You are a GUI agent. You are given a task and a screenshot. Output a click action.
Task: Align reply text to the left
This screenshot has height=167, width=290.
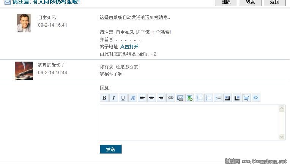tap(142, 98)
